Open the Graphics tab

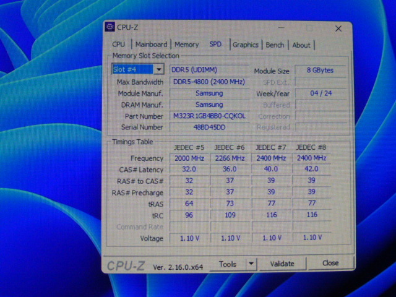(246, 45)
